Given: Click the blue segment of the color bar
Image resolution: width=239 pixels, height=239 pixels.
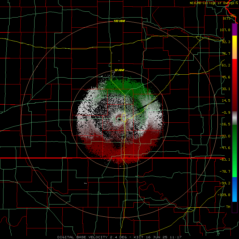Looking at the screenshot, I should click(x=234, y=189).
